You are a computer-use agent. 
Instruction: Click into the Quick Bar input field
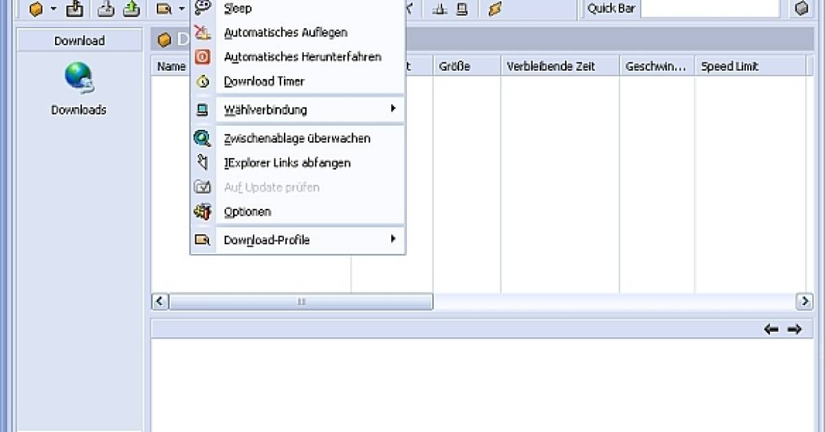click(709, 9)
